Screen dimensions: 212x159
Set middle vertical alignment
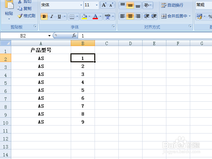(130, 5)
